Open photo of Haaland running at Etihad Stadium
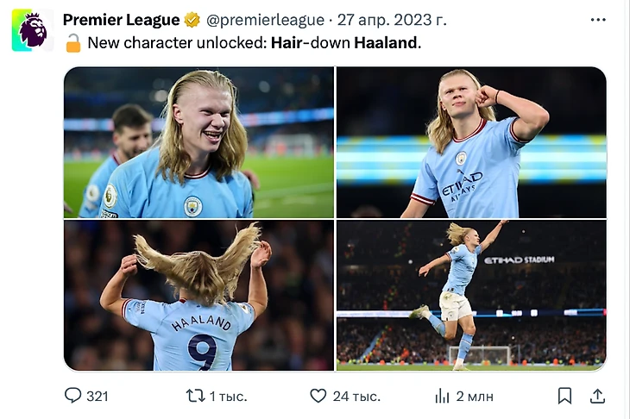The image size is (630, 419). [x=471, y=295]
